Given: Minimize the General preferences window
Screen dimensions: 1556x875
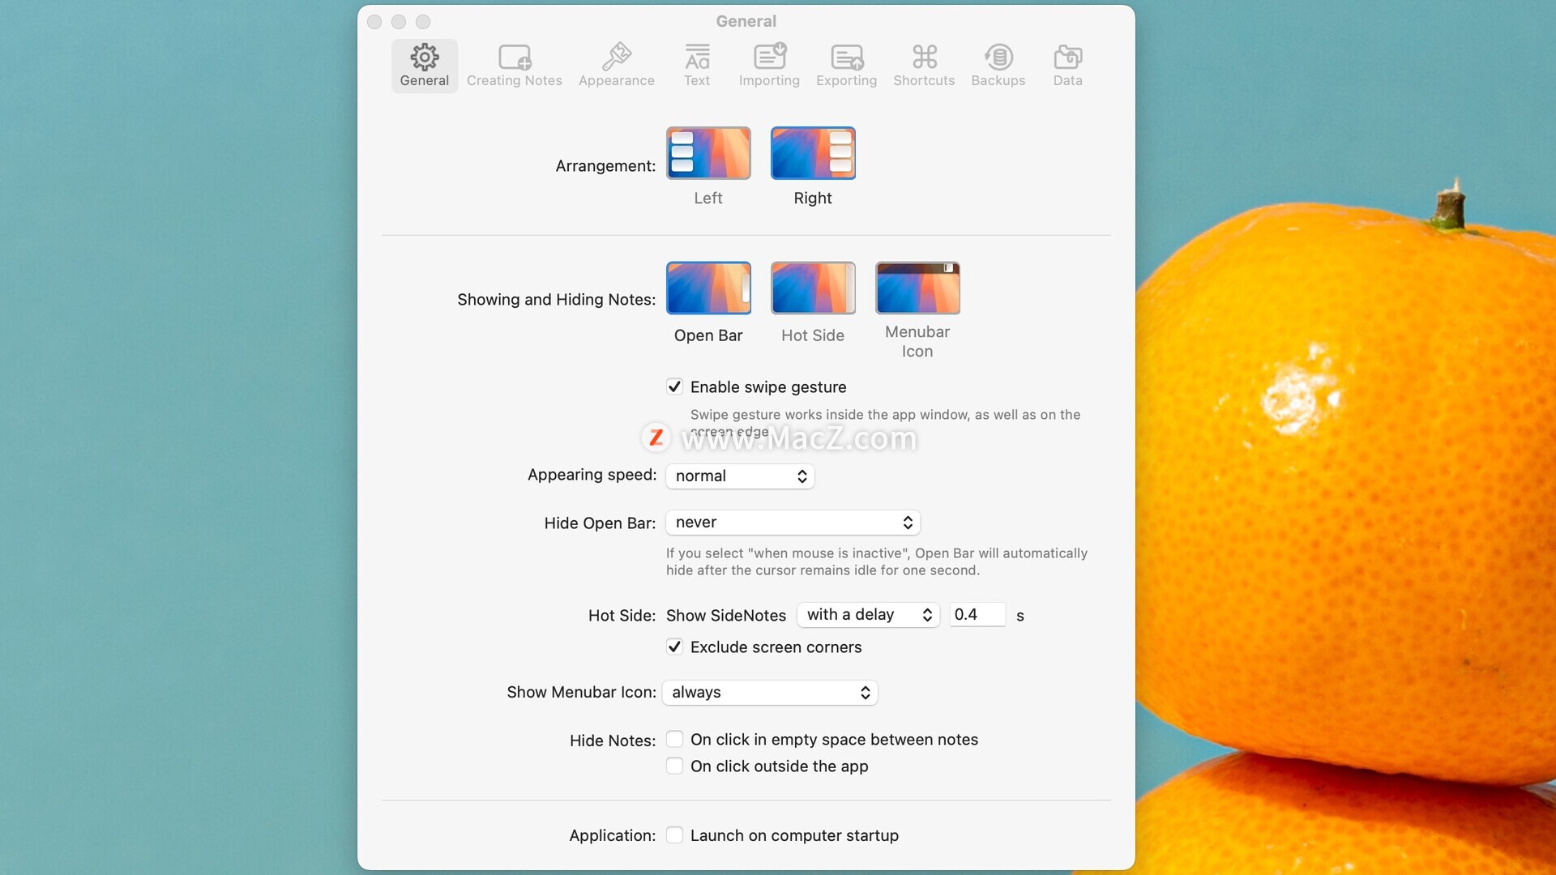Looking at the screenshot, I should 399,22.
